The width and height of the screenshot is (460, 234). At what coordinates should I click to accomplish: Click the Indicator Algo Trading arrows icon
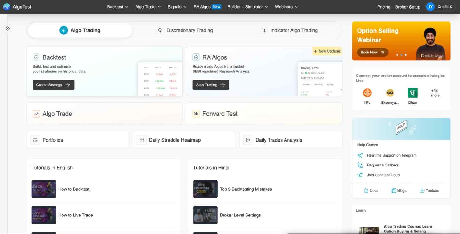(x=263, y=30)
